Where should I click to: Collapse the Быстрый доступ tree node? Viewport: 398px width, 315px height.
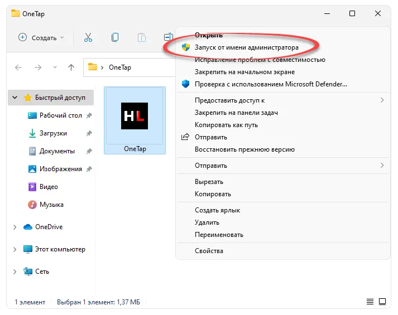15,98
